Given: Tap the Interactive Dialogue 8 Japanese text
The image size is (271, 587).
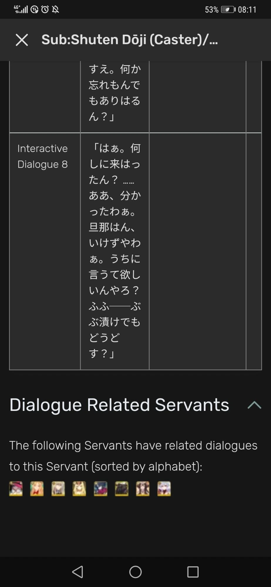Looking at the screenshot, I should tap(115, 251).
